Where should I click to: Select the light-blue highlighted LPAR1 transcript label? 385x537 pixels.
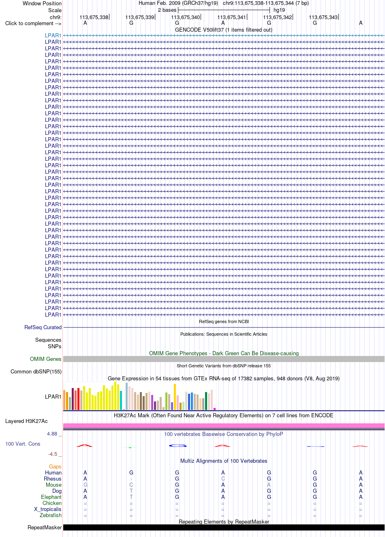click(x=53, y=36)
